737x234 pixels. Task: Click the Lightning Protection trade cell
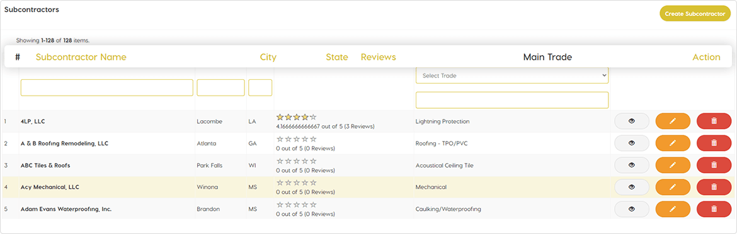pyautogui.click(x=442, y=121)
